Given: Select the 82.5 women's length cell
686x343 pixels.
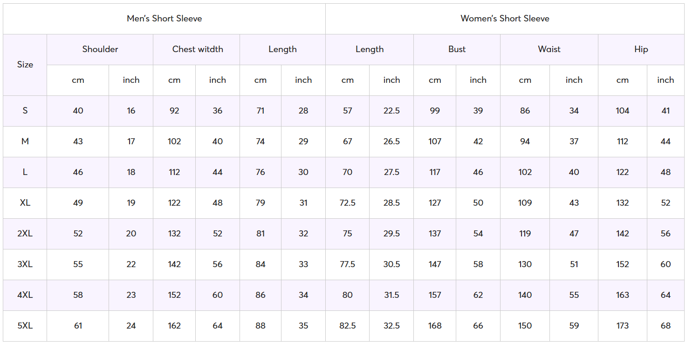Looking at the screenshot, I should (x=347, y=326).
